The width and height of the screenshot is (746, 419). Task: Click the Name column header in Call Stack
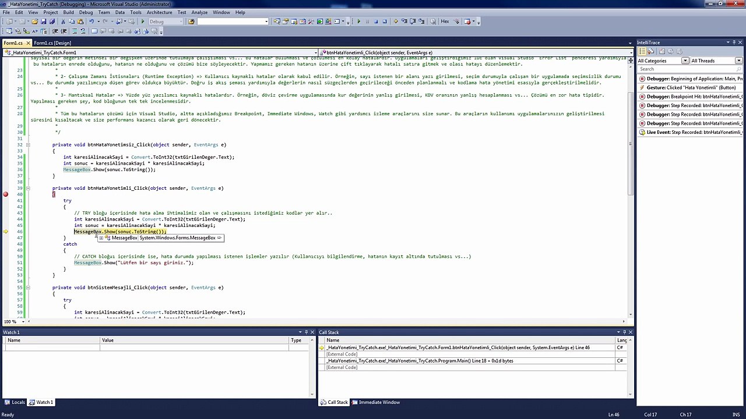click(469, 340)
